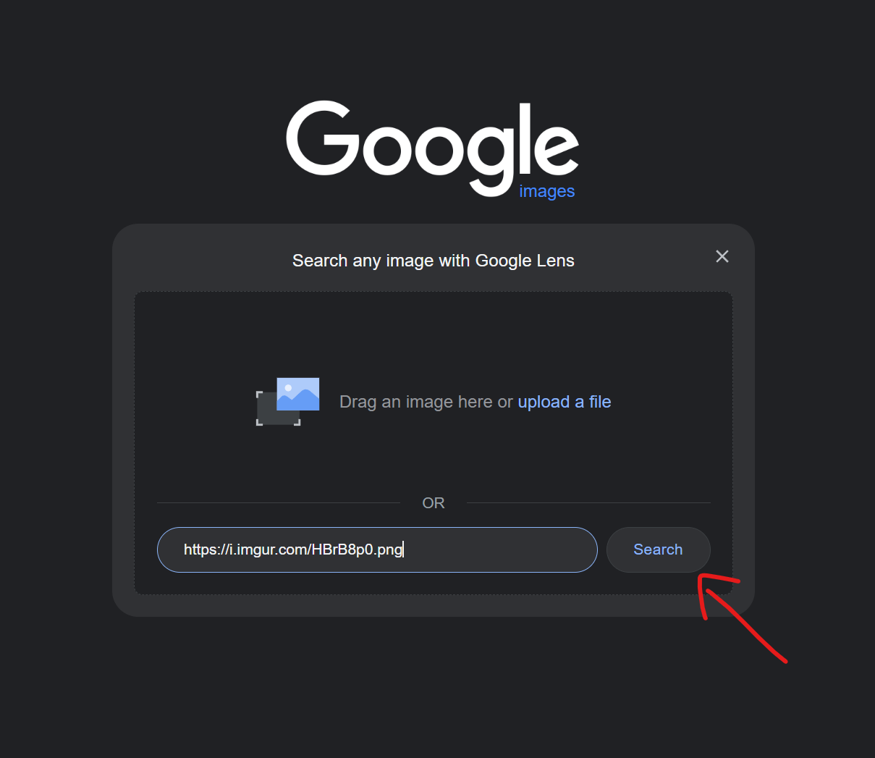This screenshot has width=875, height=758.
Task: Click the red hand-drawn arrow annotation
Action: pyautogui.click(x=738, y=615)
